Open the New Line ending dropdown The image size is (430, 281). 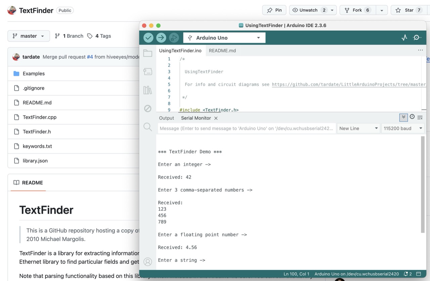click(358, 128)
